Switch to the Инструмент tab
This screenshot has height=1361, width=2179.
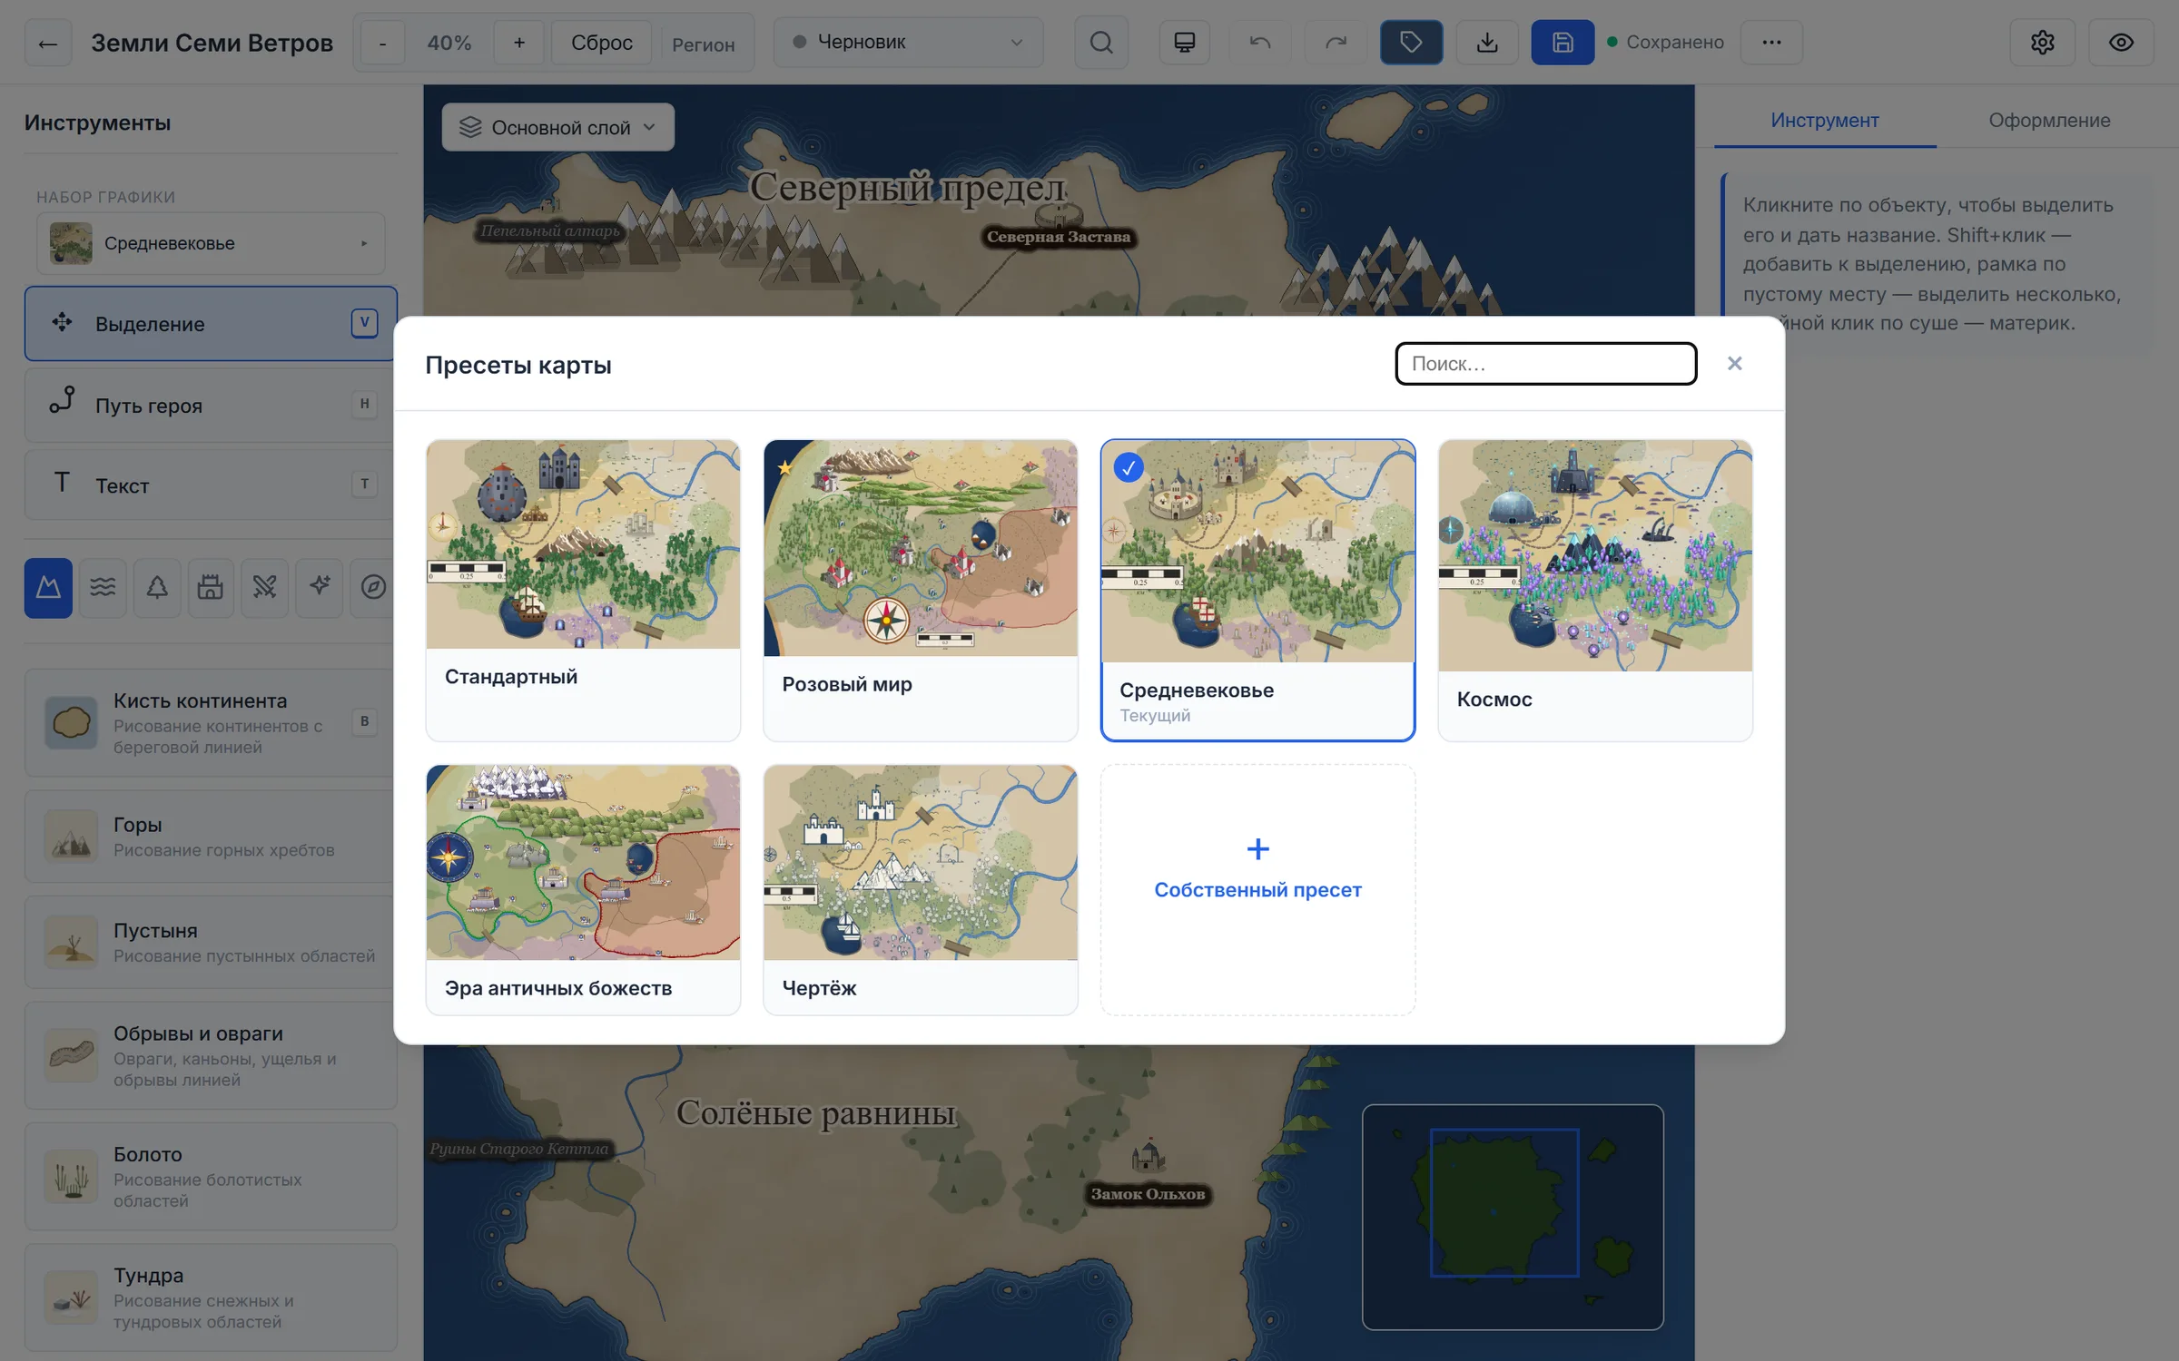(1824, 121)
